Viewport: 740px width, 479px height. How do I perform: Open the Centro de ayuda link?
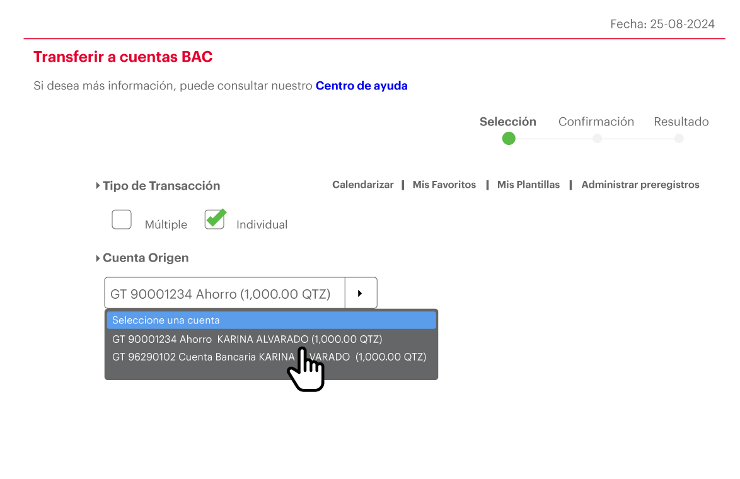coord(361,86)
